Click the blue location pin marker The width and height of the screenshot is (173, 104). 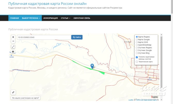[x=92, y=66]
